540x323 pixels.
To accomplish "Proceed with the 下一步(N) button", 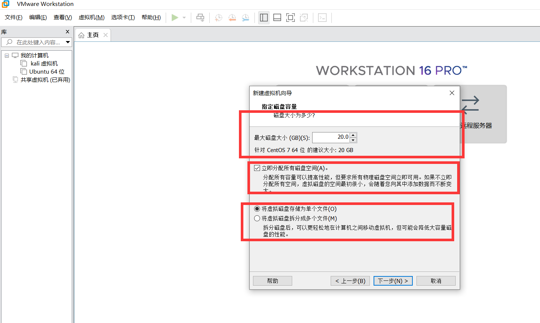I will pyautogui.click(x=393, y=281).
